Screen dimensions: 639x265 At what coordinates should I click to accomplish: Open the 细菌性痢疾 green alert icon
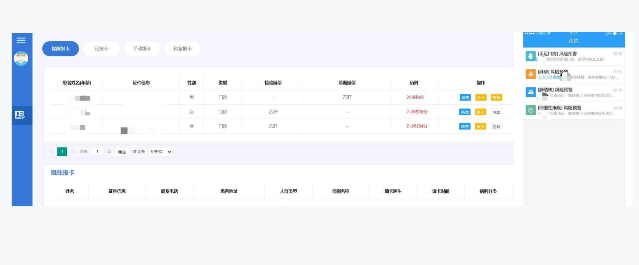click(x=530, y=110)
